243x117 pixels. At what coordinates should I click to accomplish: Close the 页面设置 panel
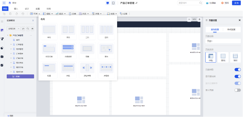239,20
